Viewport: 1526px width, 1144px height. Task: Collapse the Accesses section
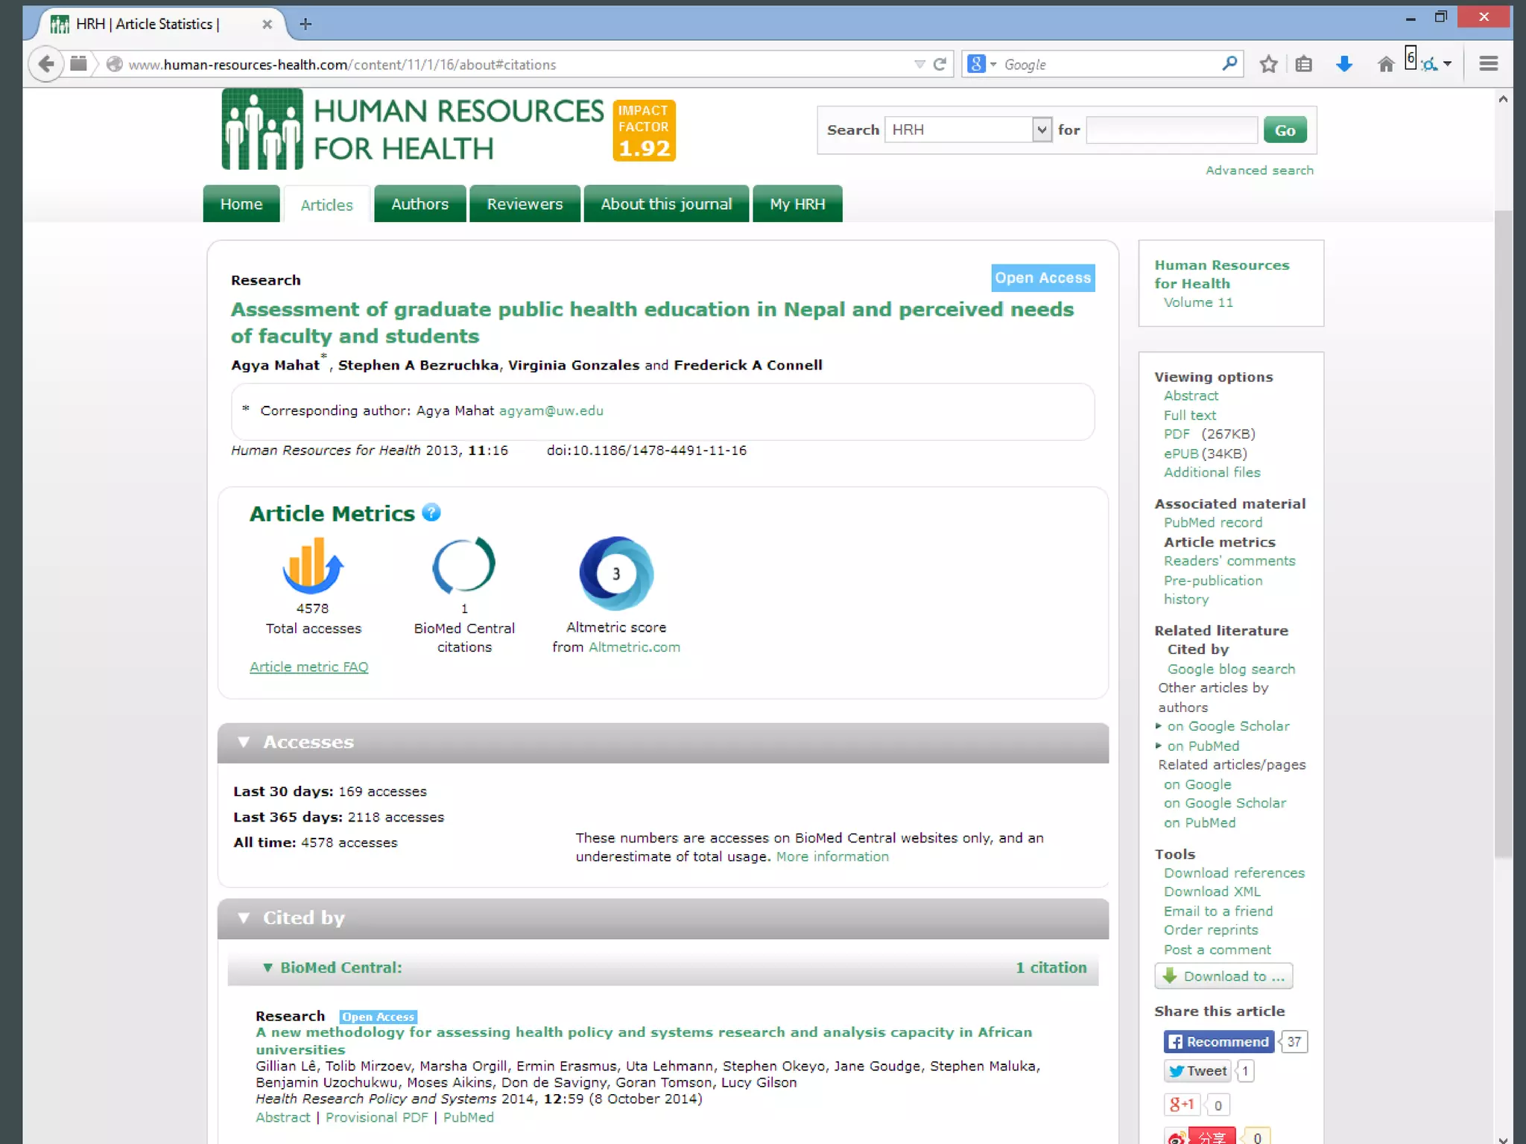[244, 742]
